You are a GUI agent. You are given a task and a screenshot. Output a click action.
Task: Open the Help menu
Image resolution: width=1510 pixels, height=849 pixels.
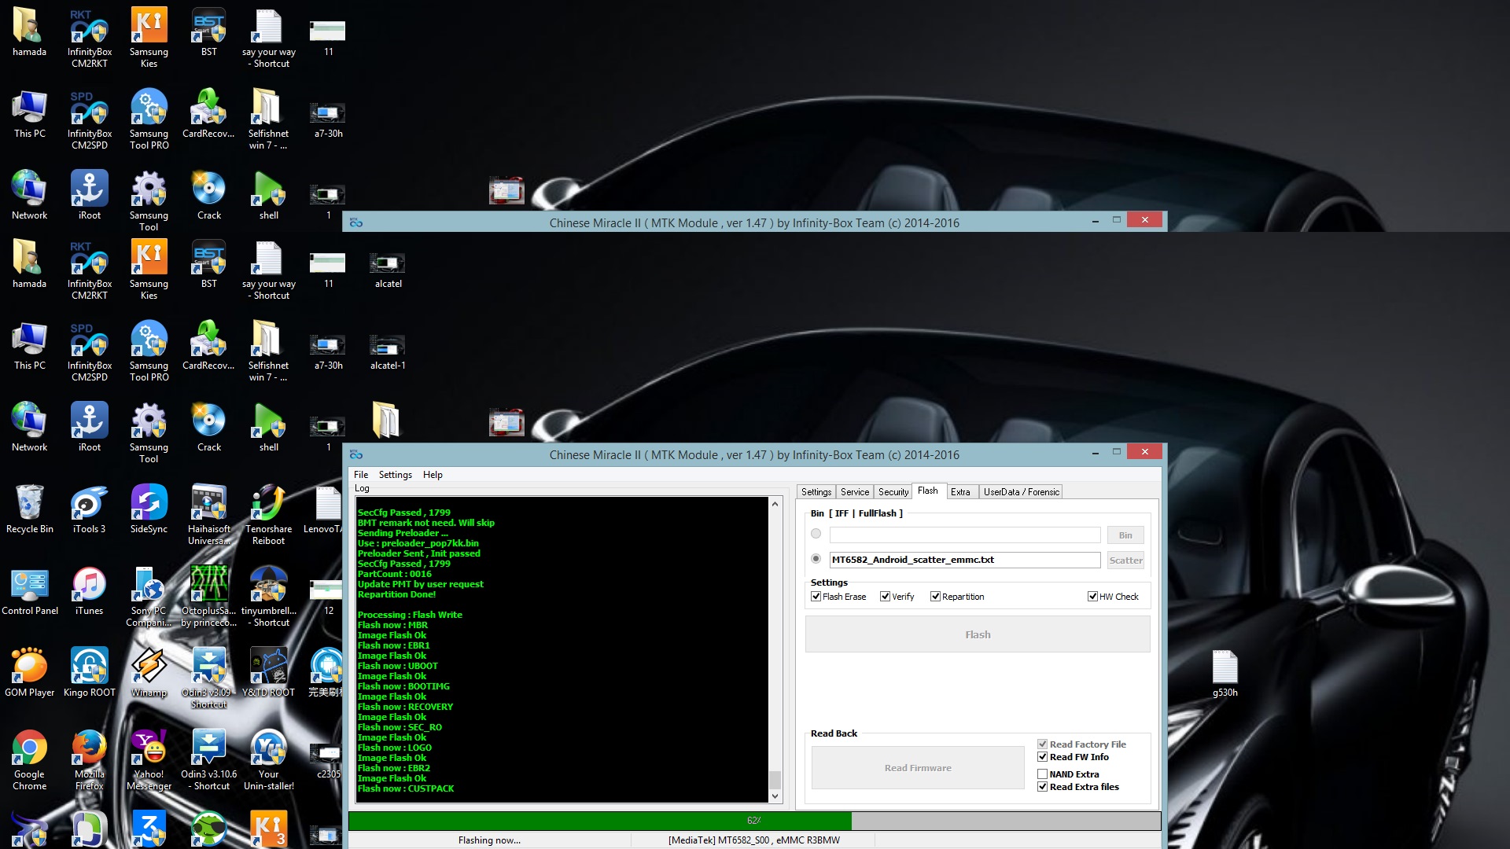pos(433,475)
